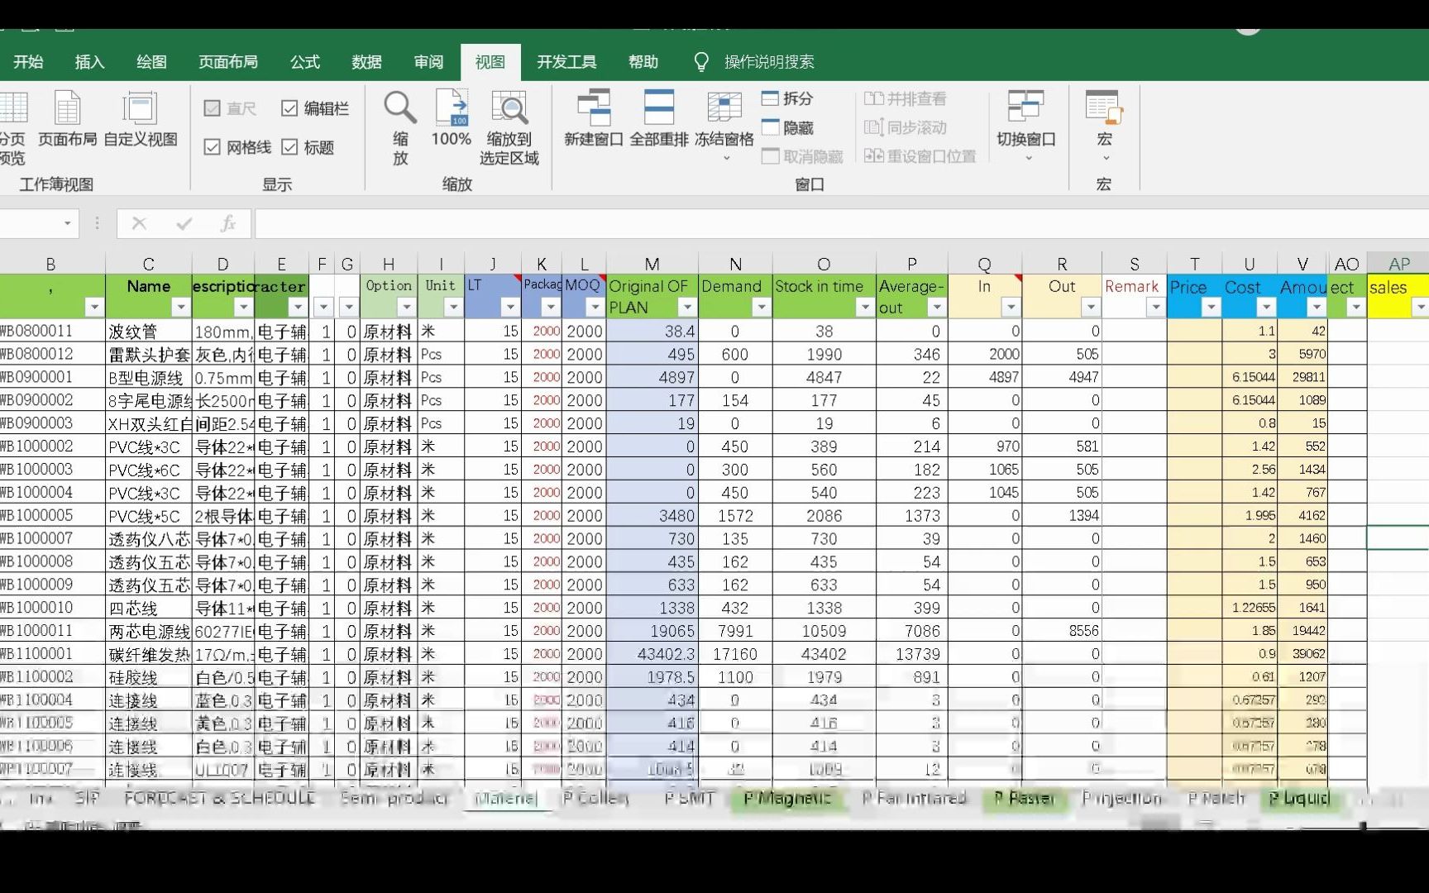
Task: Click Unhide window (取消隐藏)
Action: point(802,156)
